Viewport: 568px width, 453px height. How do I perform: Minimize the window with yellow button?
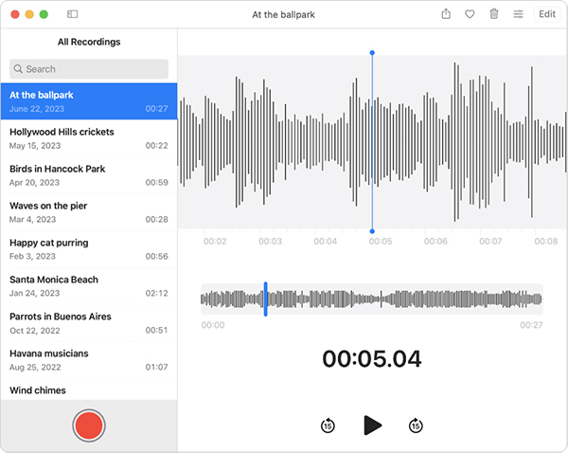point(29,14)
